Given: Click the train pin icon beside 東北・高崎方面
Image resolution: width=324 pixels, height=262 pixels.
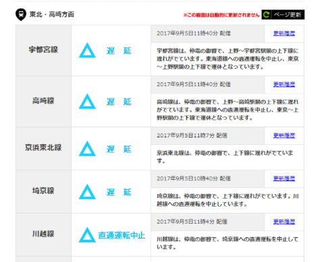Looking at the screenshot, I should [21, 15].
